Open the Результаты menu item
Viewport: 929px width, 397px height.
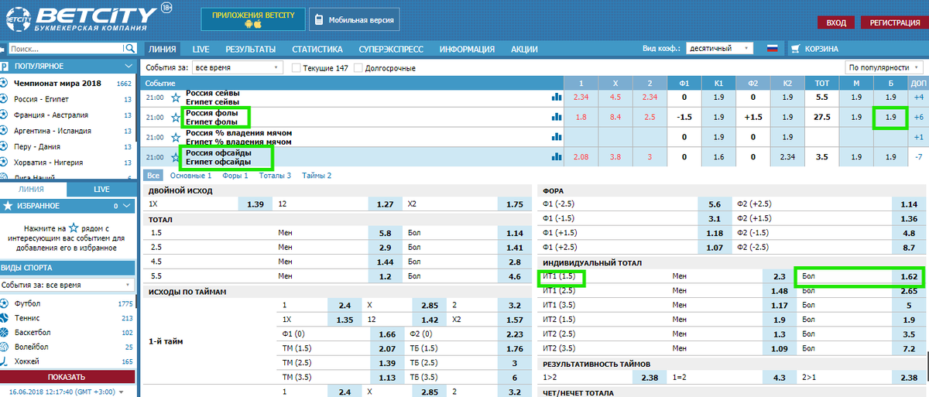[251, 49]
